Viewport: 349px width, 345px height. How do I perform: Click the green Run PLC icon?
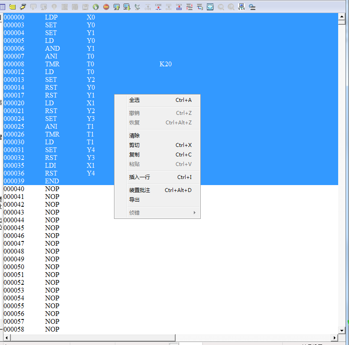(96, 7)
